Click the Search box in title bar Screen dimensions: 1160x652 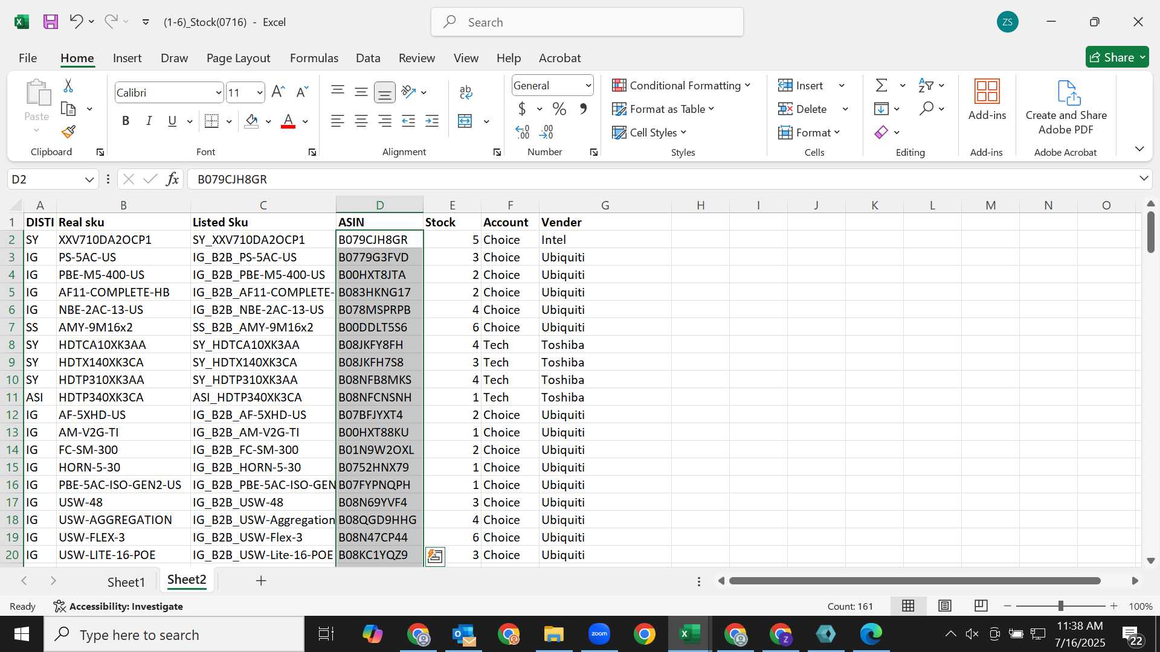587,22
